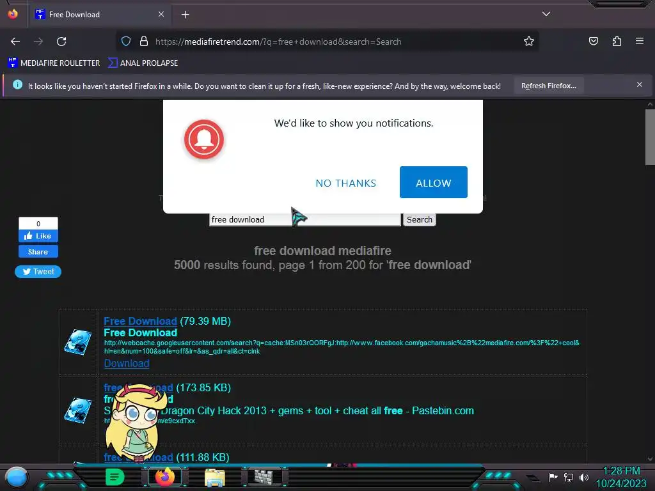Focus the free download search field
This screenshot has width=655, height=491.
305,220
